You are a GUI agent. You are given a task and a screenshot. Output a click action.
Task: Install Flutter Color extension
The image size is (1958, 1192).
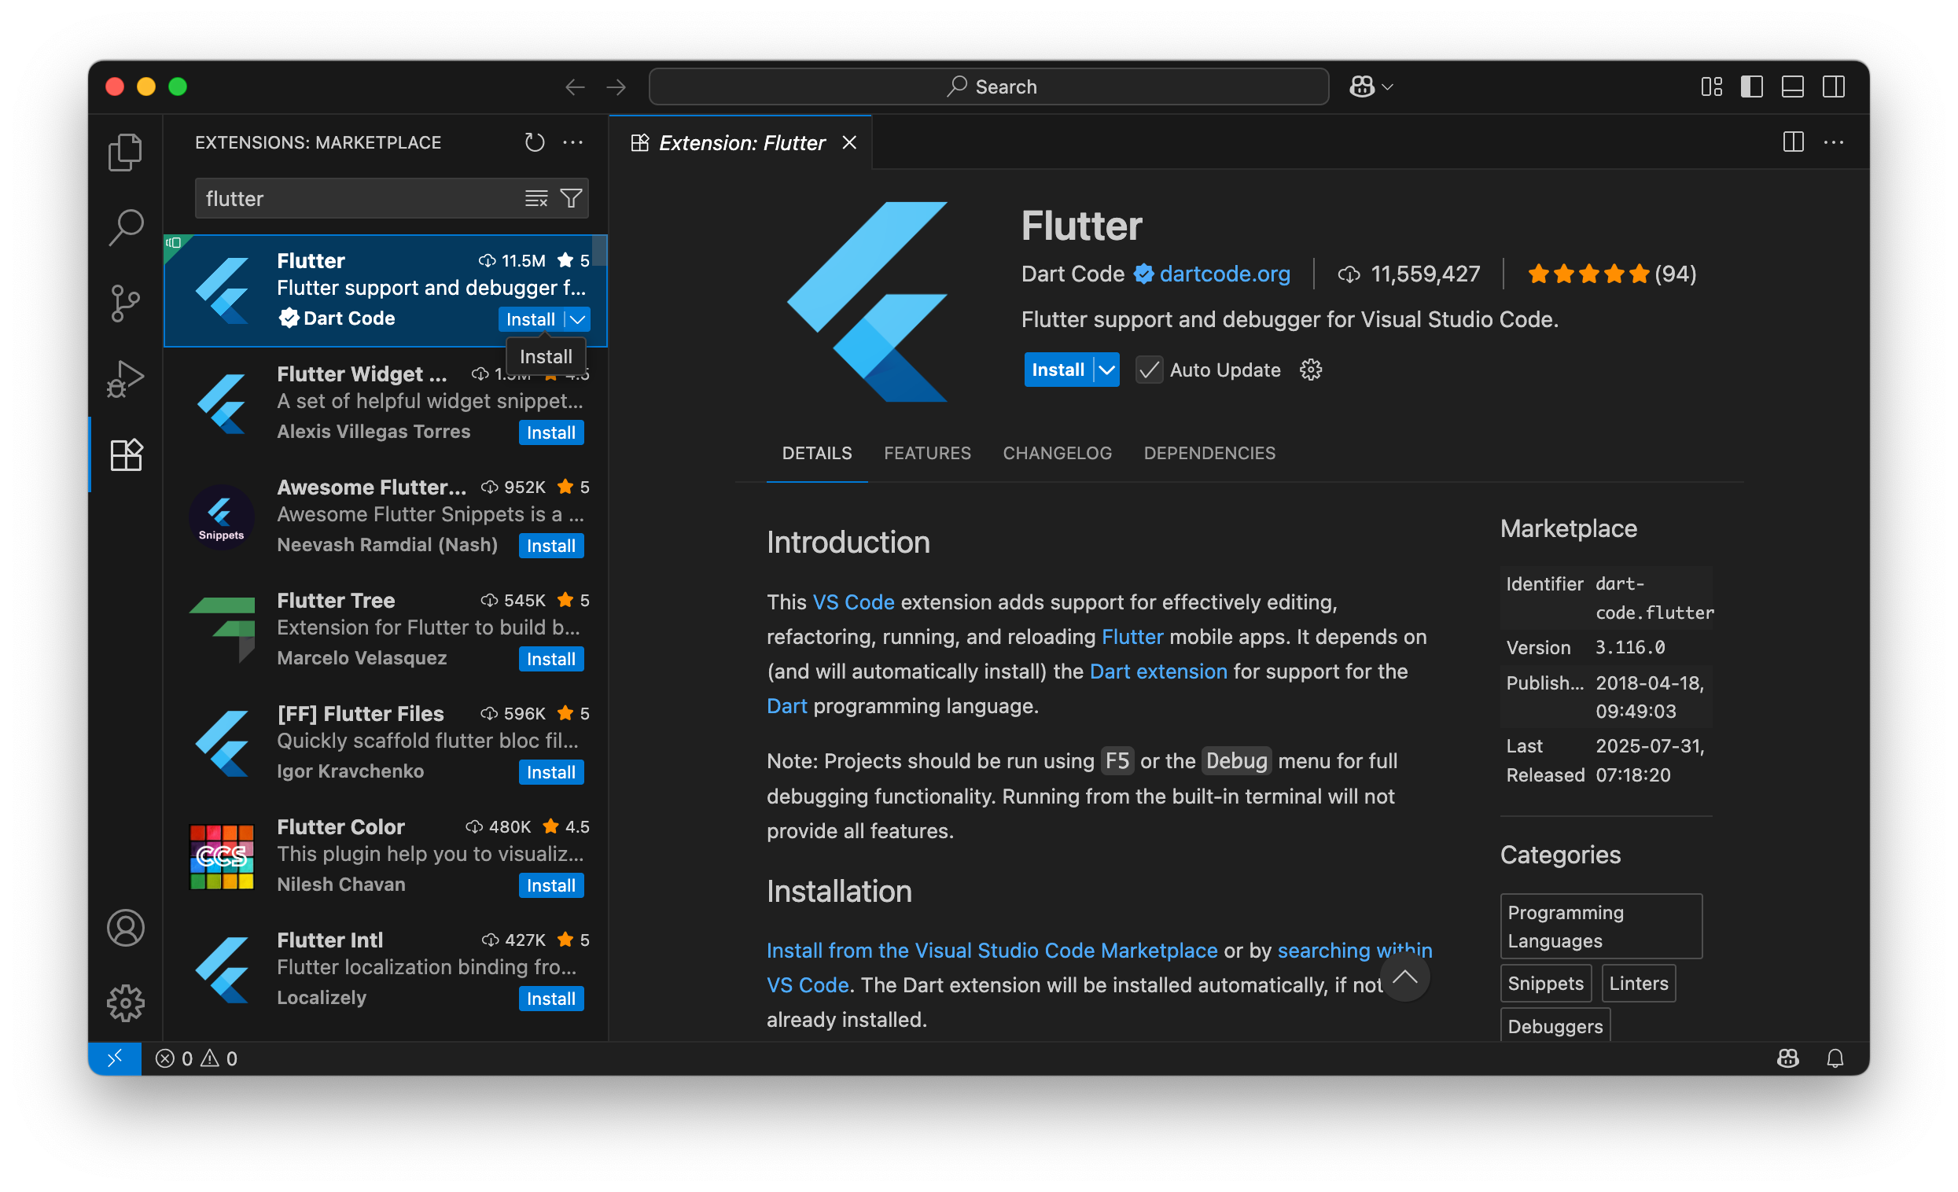550,885
